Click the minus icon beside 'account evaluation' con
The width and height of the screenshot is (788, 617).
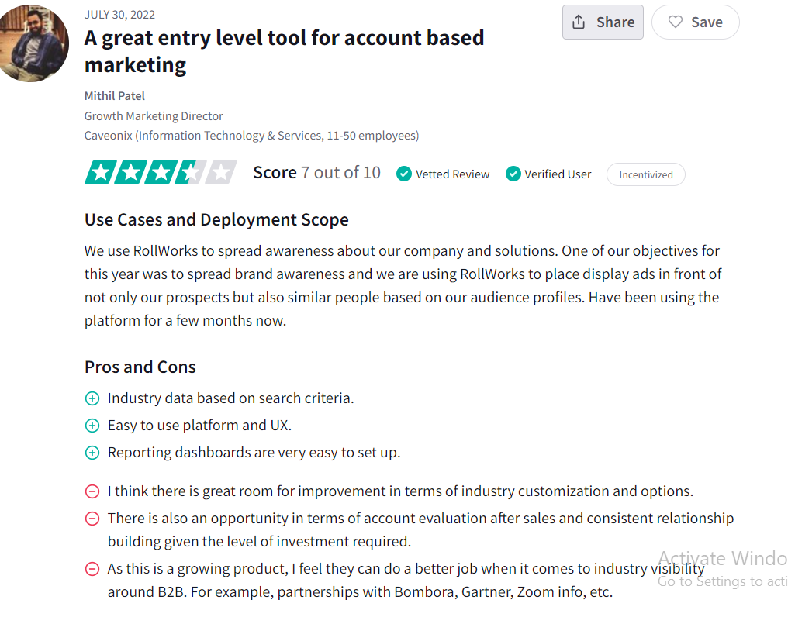[92, 519]
